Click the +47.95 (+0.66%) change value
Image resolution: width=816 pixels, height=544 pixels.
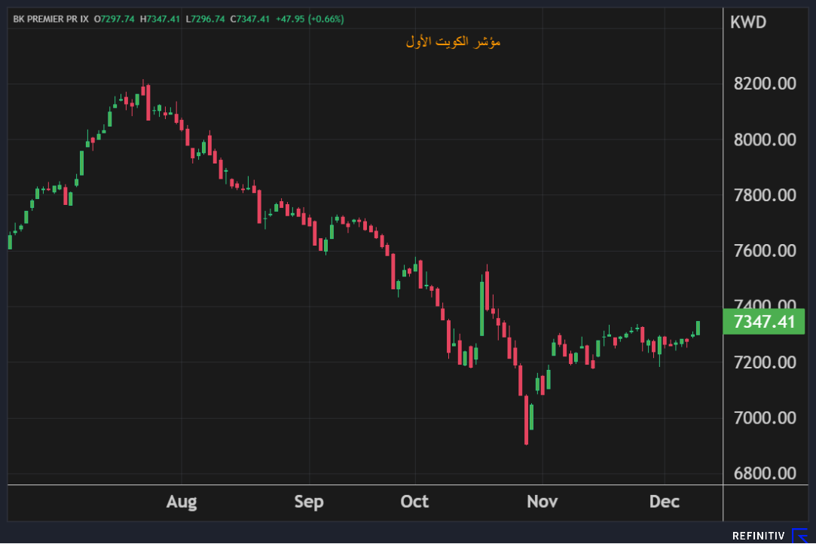(x=311, y=19)
